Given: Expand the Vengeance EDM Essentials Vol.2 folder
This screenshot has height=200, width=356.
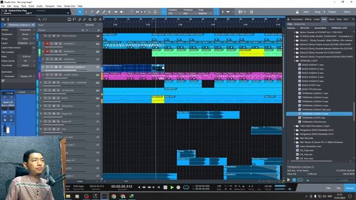Looking at the screenshot, I should pyautogui.click(x=295, y=130).
